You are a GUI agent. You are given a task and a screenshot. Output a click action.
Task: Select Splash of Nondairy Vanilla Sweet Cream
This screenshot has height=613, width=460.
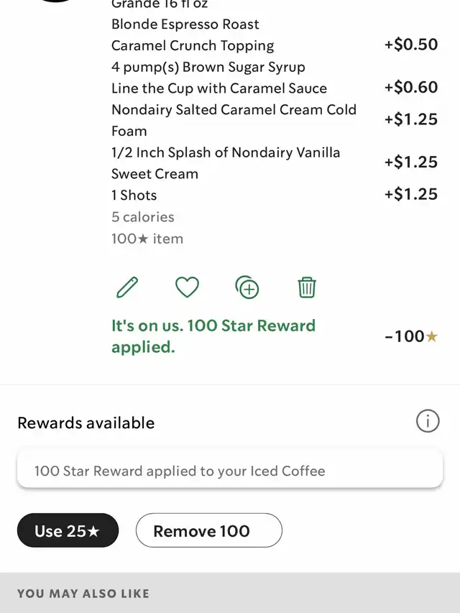pos(226,163)
